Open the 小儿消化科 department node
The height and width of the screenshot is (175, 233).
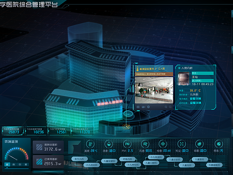click(92, 165)
